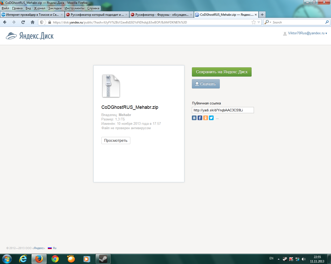The image size is (331, 264).
Task: Open the taskbar clock and date
Action: pos(317,259)
